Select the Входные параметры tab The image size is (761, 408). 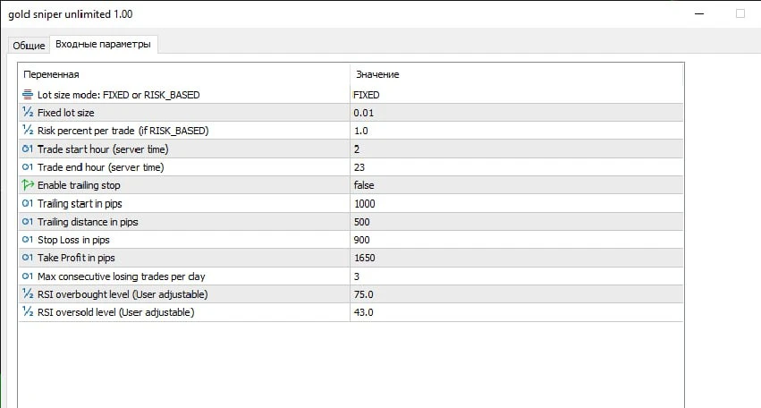click(103, 44)
